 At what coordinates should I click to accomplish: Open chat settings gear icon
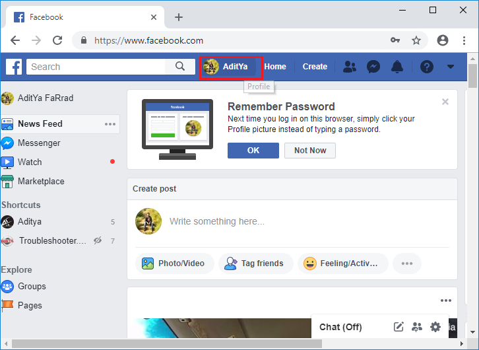(435, 327)
